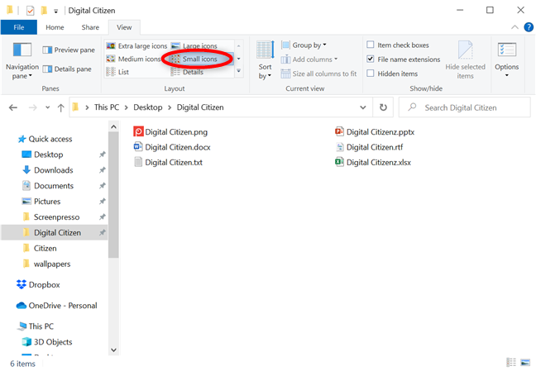536x371 pixels.
Task: Expand the layout gallery options
Action: pos(238,71)
